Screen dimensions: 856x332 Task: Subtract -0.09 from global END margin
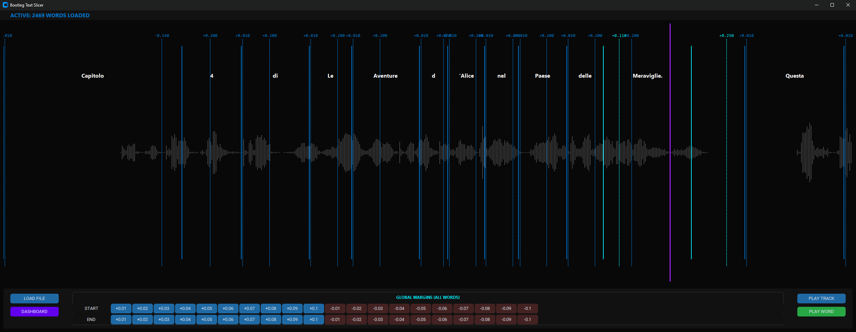[x=506, y=320]
